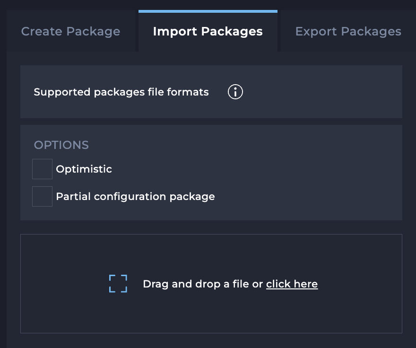Viewport: 416px width, 348px height.
Task: Switch to the Create Package tab
Action: 70,31
